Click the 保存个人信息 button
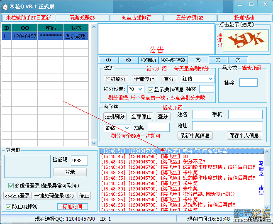 coord(244,136)
